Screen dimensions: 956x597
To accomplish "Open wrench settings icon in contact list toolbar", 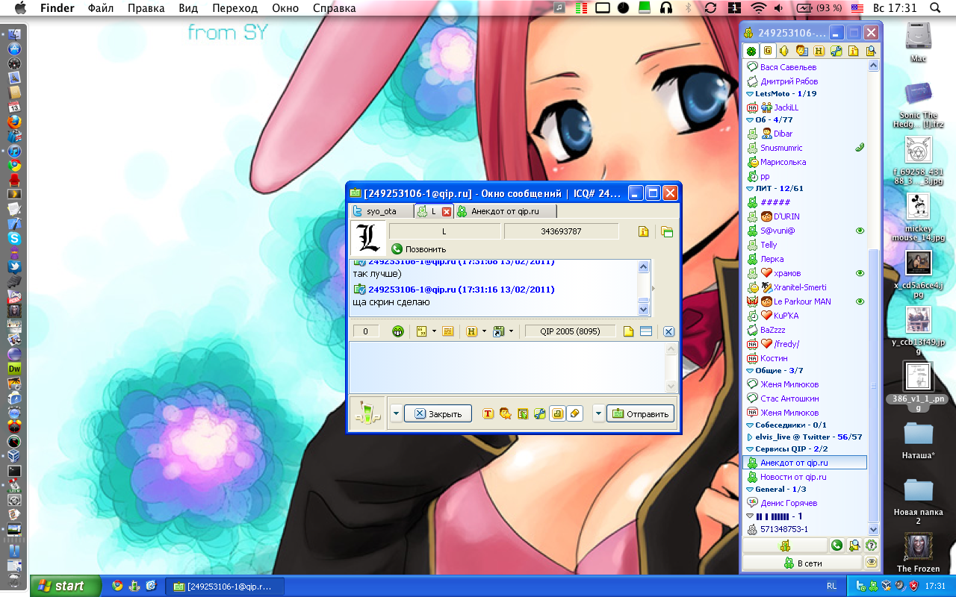I will (x=836, y=51).
